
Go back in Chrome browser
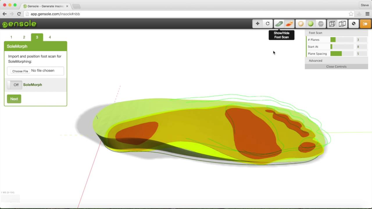pyautogui.click(x=5, y=14)
